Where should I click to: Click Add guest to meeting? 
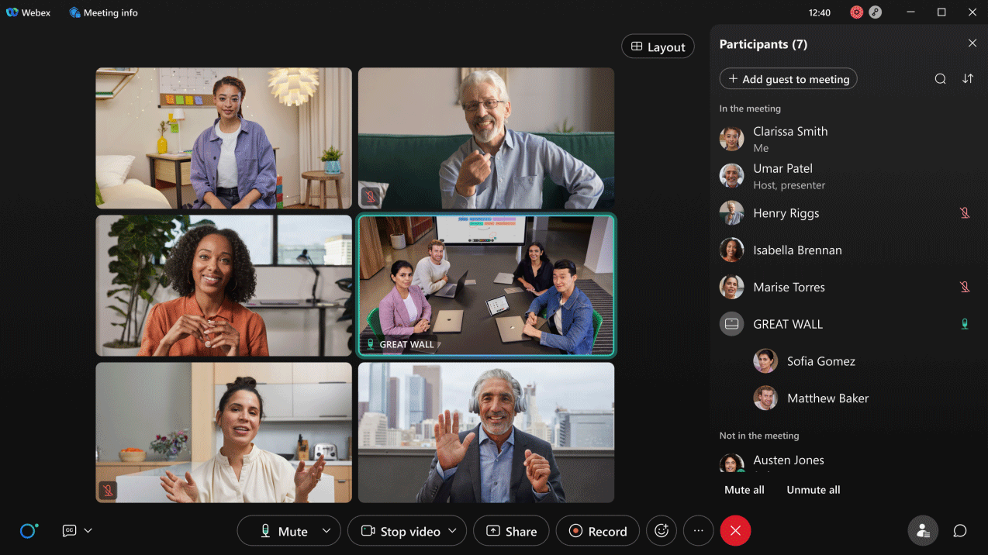788,79
